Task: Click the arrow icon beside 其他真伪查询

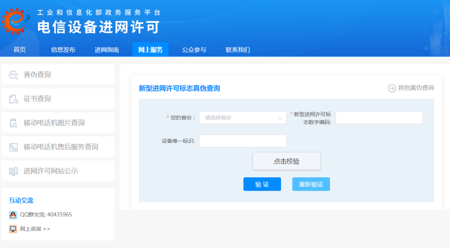Action: [392, 88]
